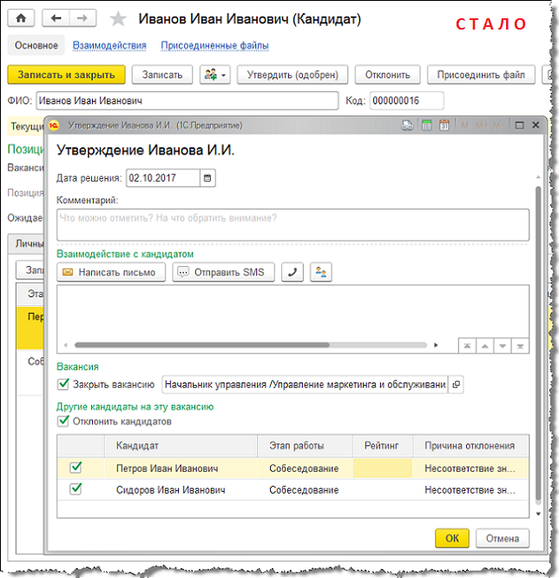Click Собеседование stage in Сидоров row
The width and height of the screenshot is (559, 578).
point(305,490)
